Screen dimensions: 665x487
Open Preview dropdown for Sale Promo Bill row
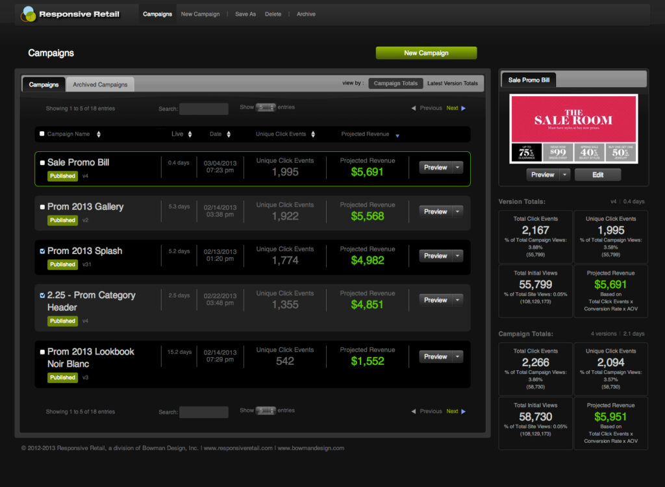click(x=458, y=168)
